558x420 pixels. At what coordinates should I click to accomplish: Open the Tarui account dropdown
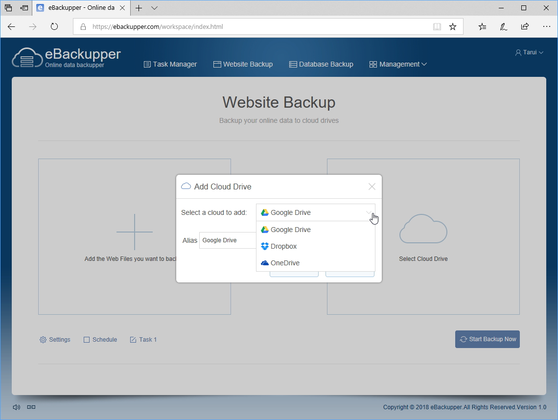[x=529, y=52]
